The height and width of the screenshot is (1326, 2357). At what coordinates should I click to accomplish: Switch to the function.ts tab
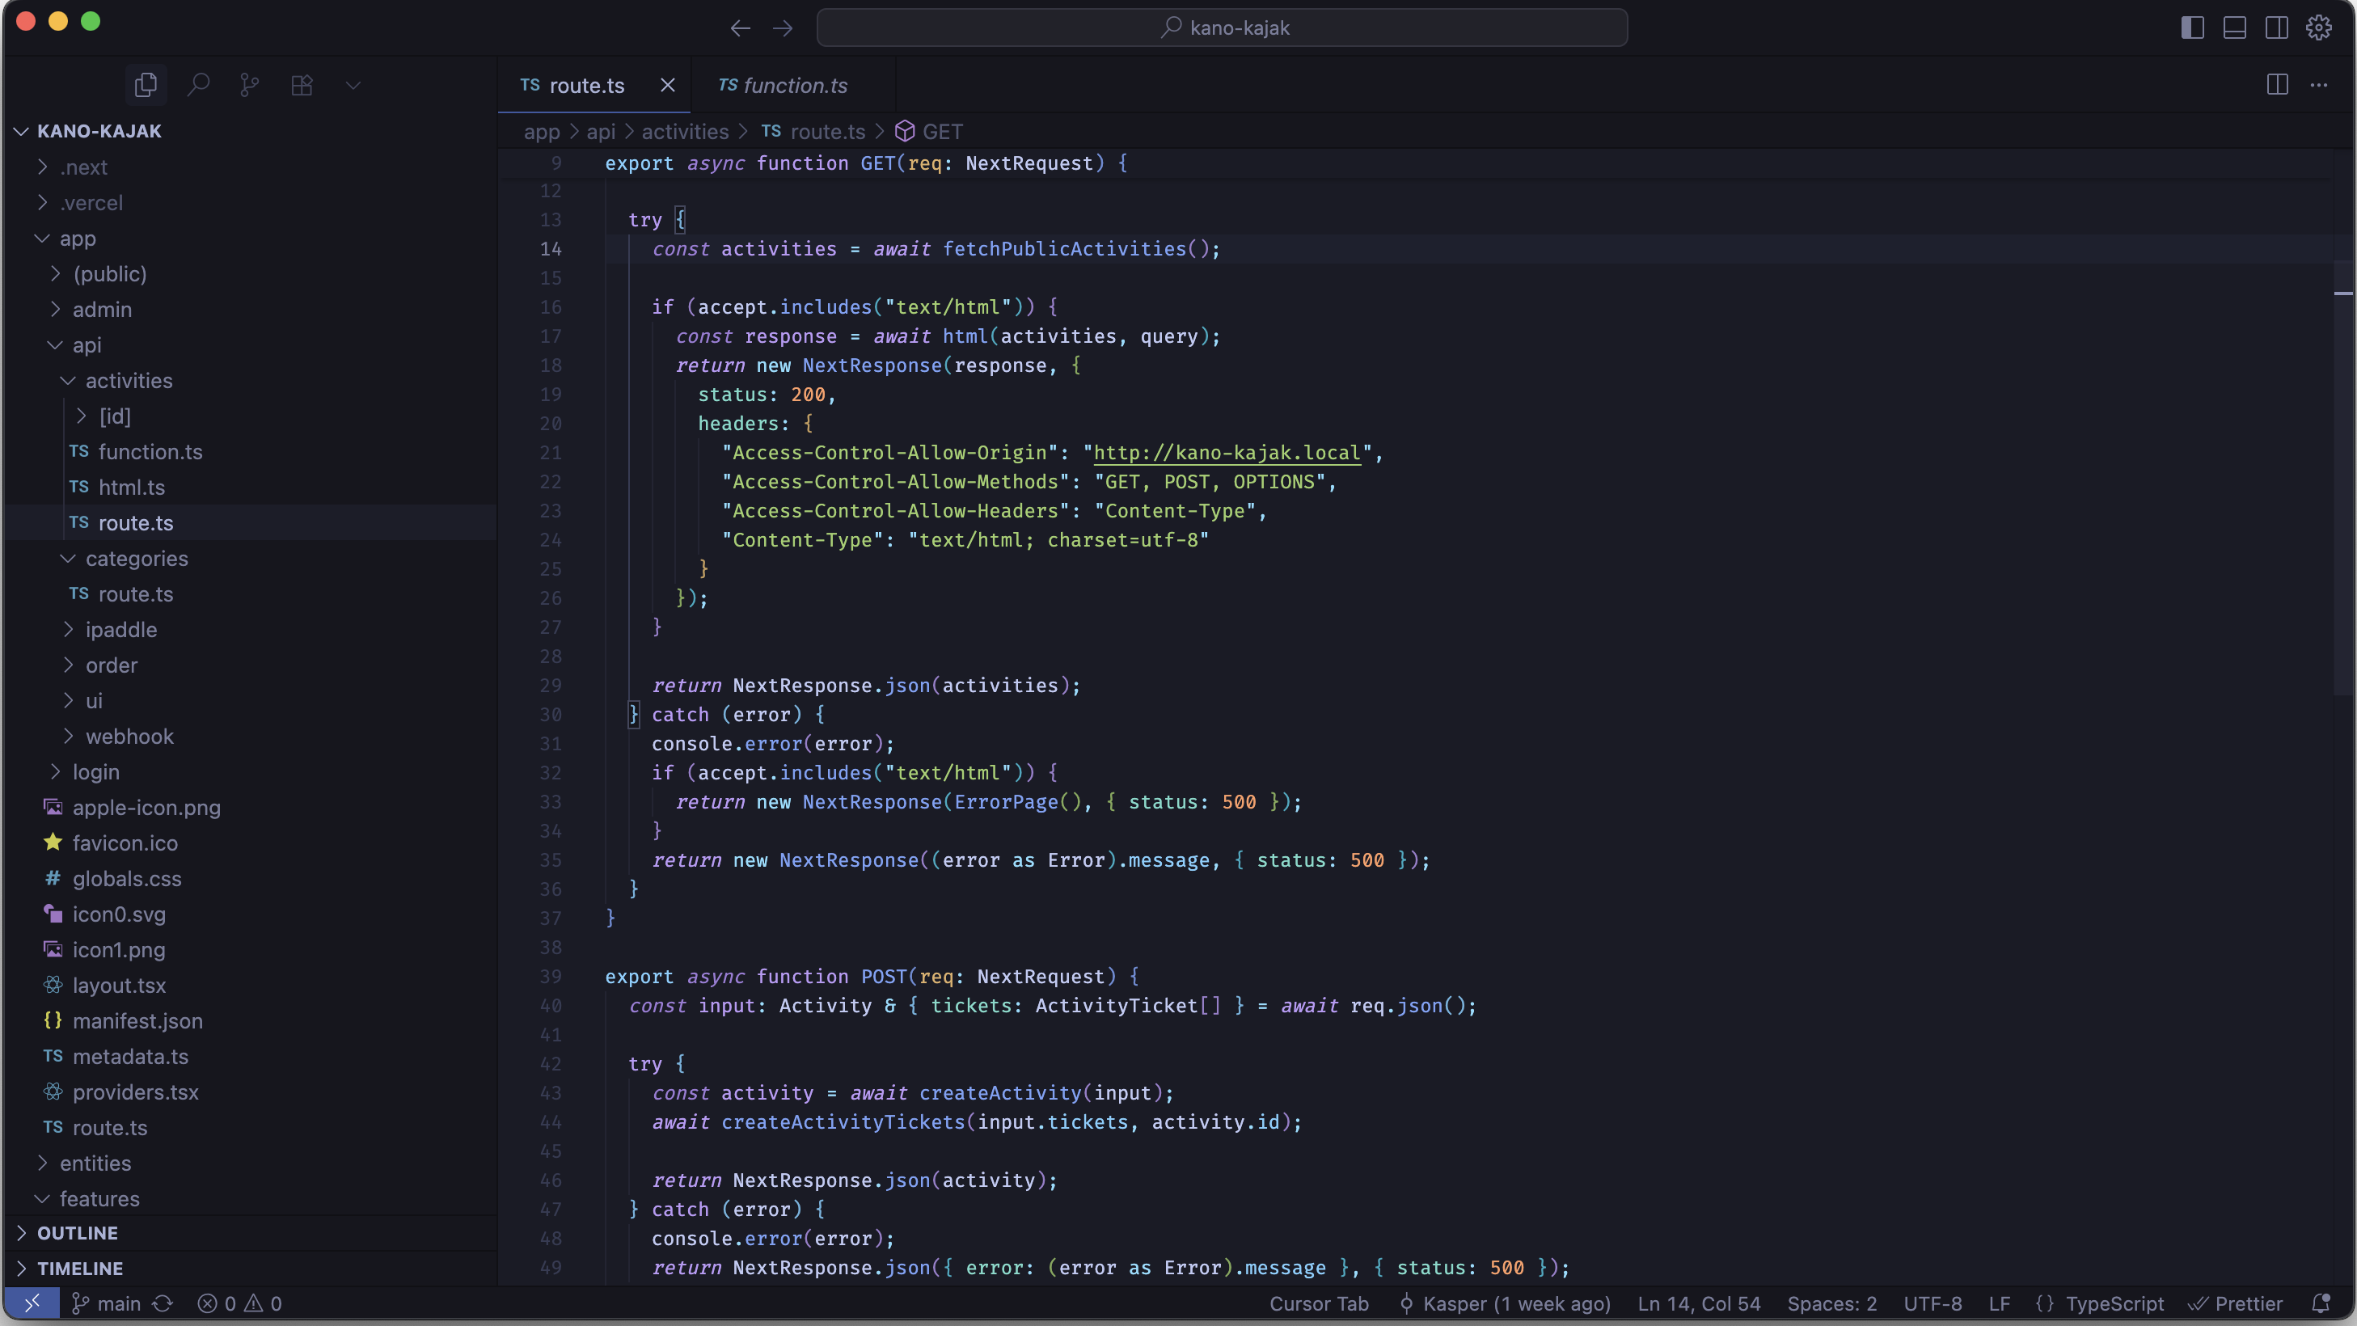793,85
